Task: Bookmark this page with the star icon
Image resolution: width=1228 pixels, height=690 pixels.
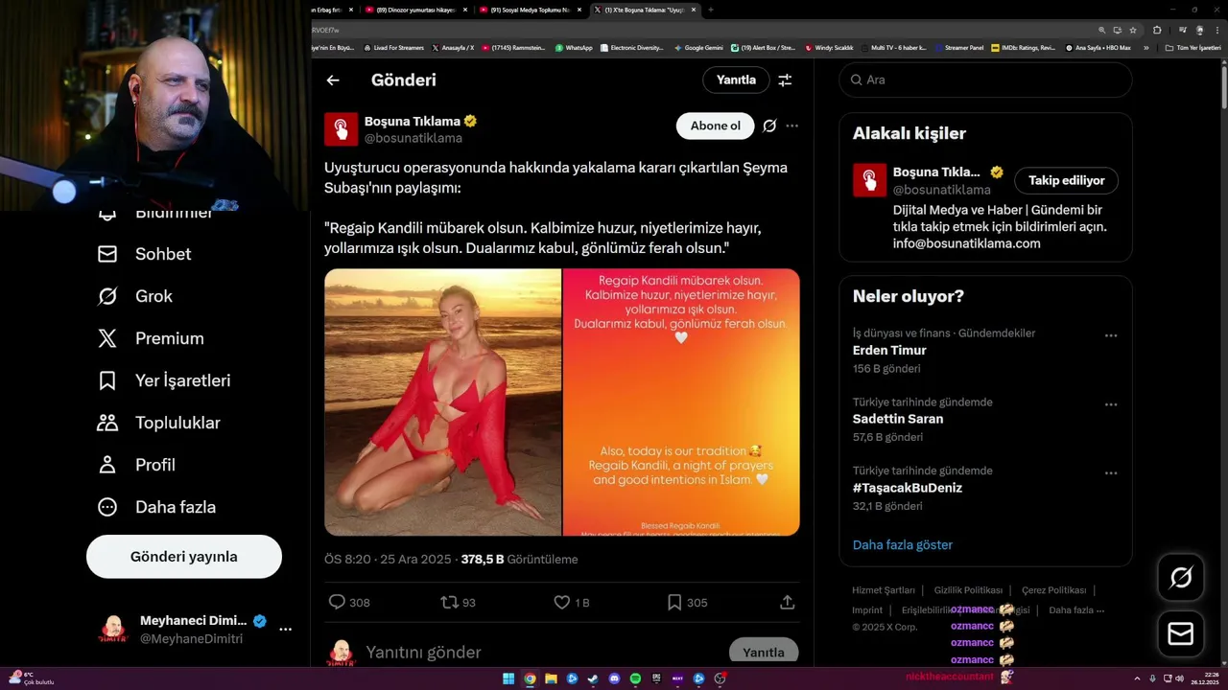Action: [1133, 30]
